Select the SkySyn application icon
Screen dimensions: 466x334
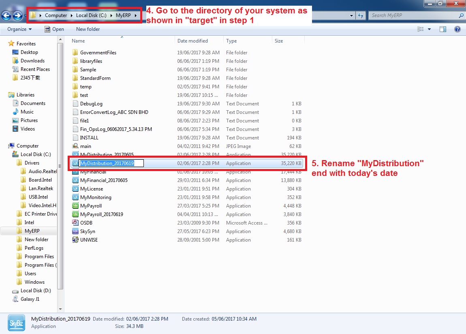tap(75, 231)
